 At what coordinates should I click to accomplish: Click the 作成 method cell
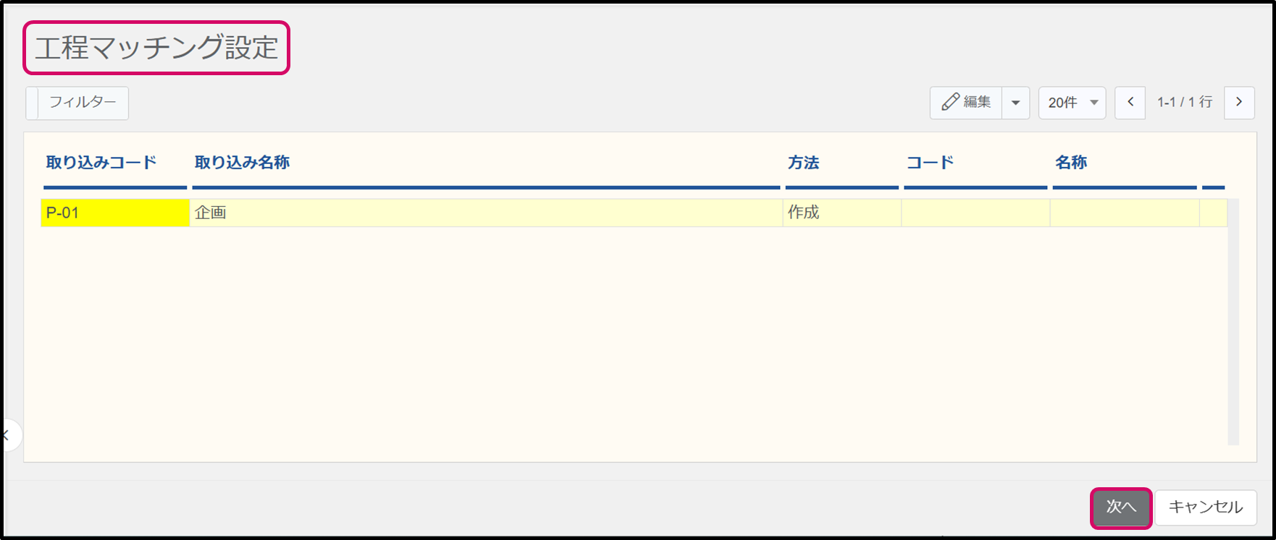pos(841,213)
